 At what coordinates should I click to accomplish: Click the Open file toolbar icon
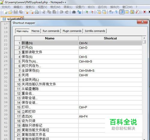click(10, 12)
